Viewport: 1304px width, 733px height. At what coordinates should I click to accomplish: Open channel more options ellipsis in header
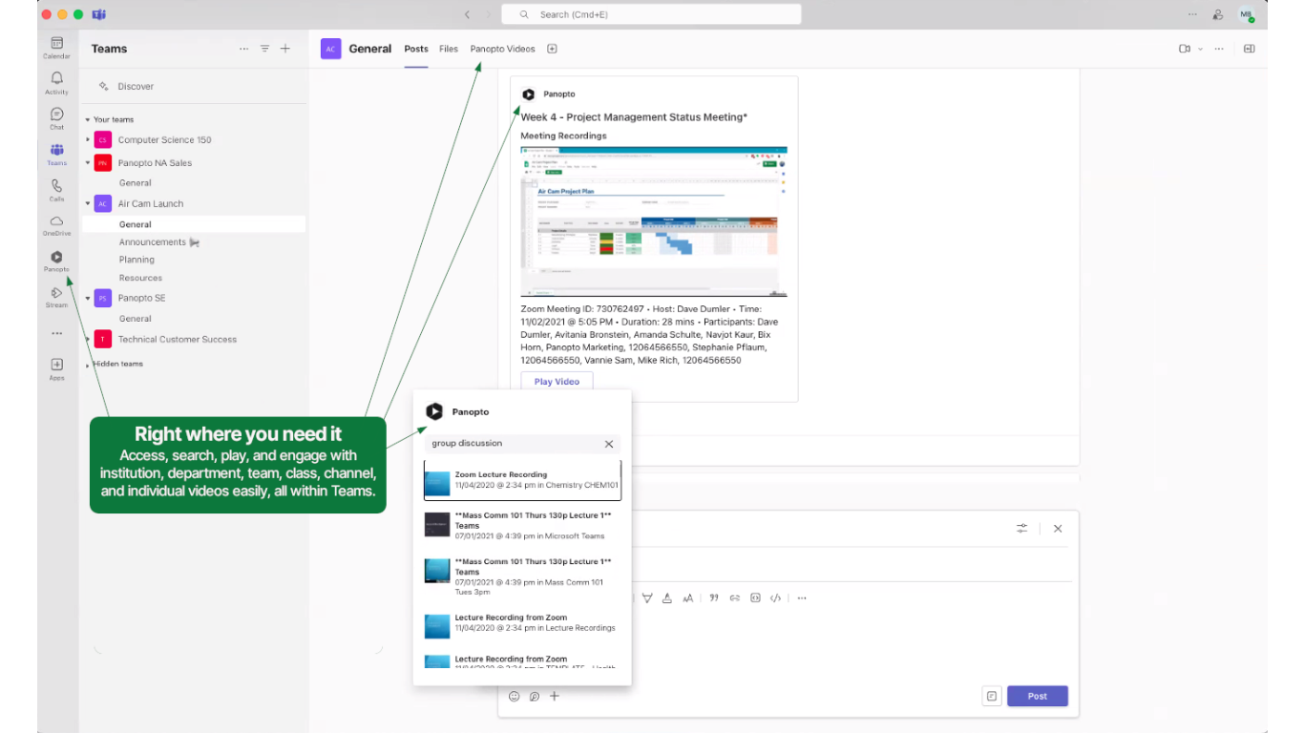(1219, 49)
